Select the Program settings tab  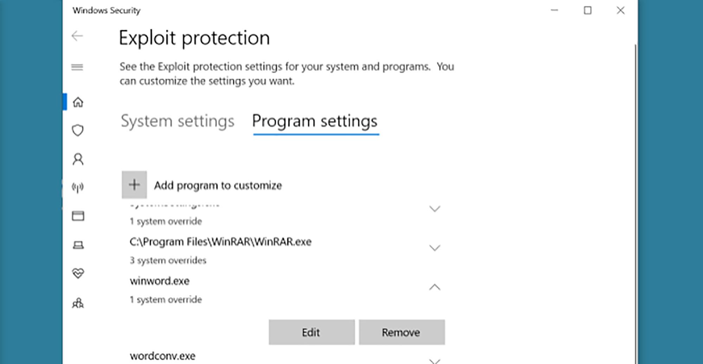(315, 121)
